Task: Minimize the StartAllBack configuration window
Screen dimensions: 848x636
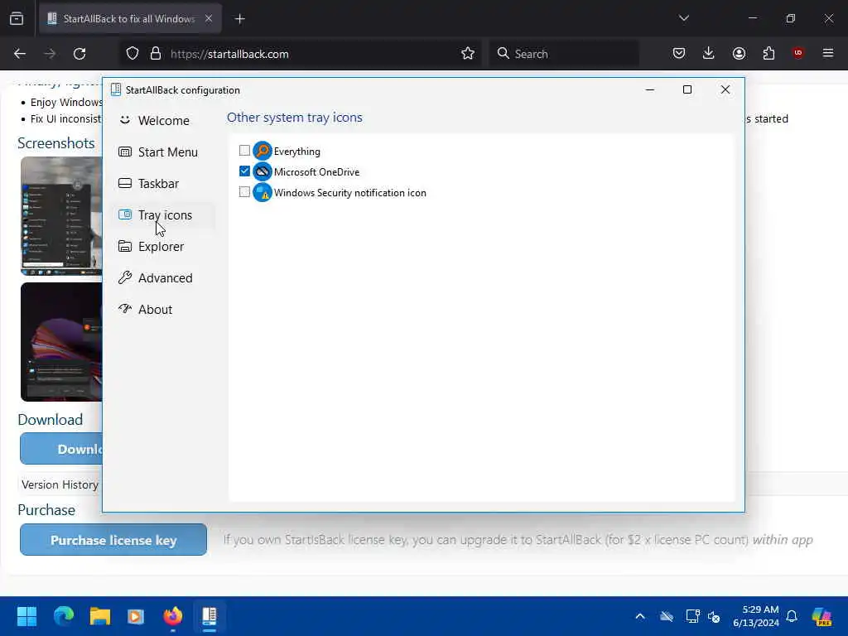Action: [650, 89]
